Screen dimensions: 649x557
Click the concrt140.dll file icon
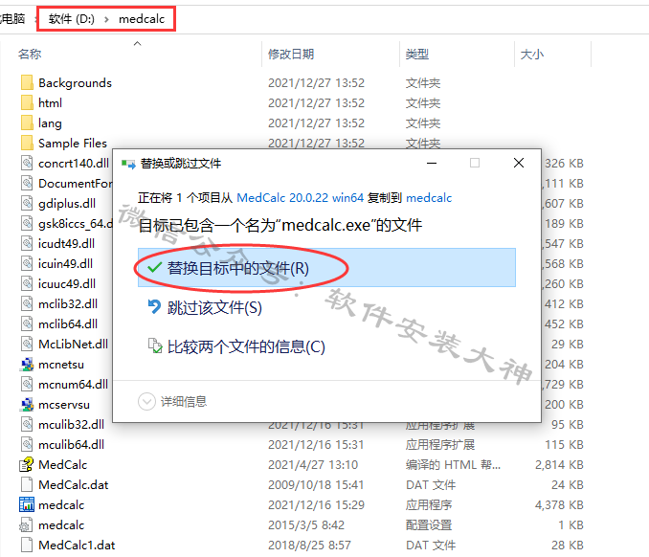click(27, 163)
